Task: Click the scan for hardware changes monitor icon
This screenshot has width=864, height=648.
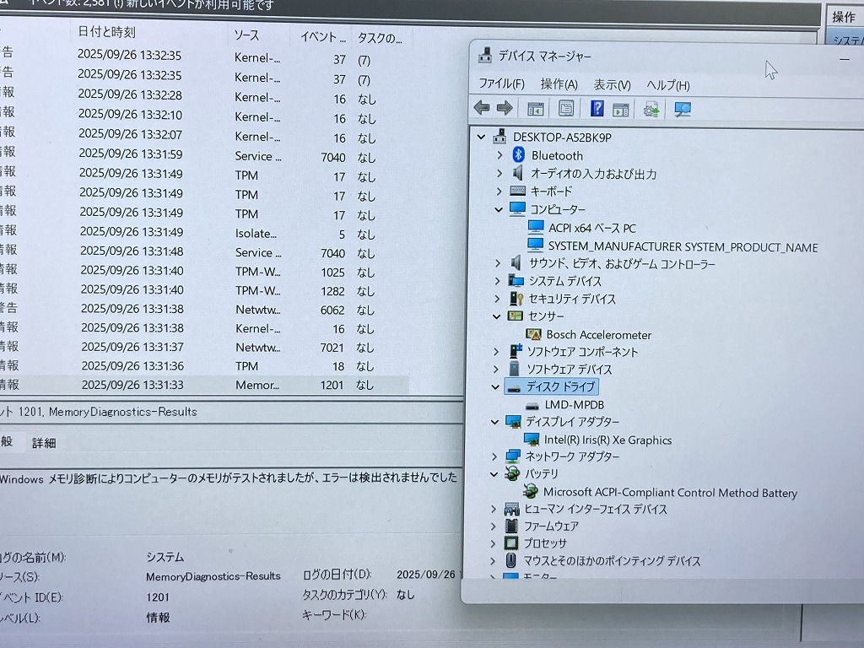Action: click(x=682, y=109)
